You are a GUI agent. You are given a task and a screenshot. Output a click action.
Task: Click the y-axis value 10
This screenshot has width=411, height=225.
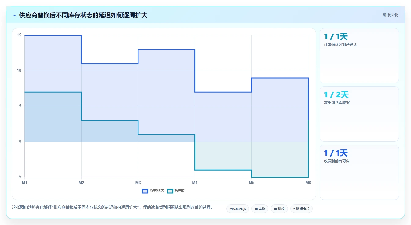19,71
